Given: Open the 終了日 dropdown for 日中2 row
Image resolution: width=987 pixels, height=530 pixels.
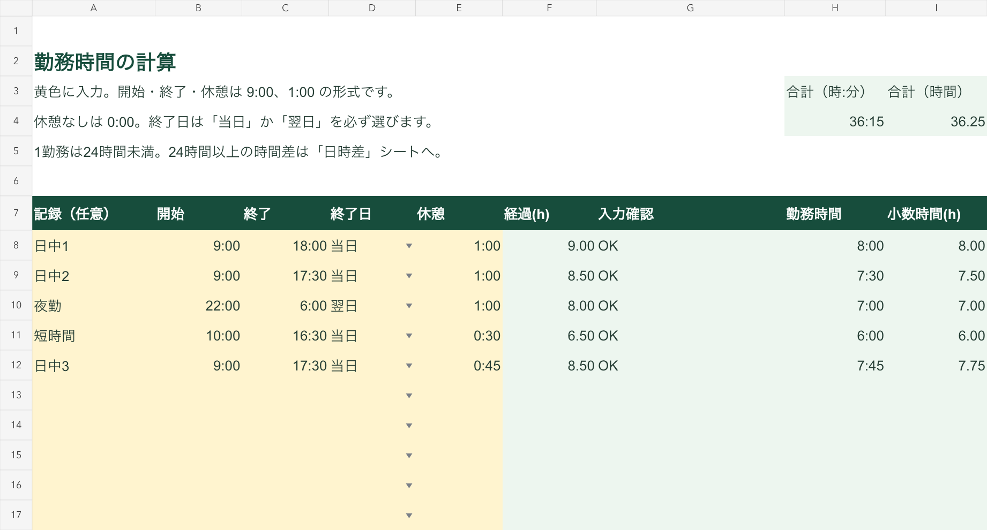Looking at the screenshot, I should pos(409,276).
